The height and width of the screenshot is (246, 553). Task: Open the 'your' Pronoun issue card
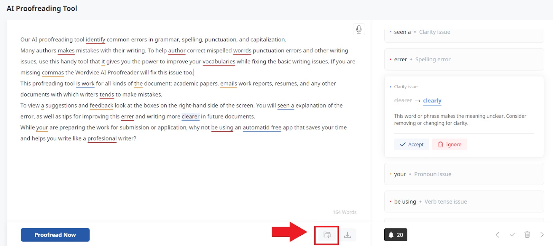point(464,174)
